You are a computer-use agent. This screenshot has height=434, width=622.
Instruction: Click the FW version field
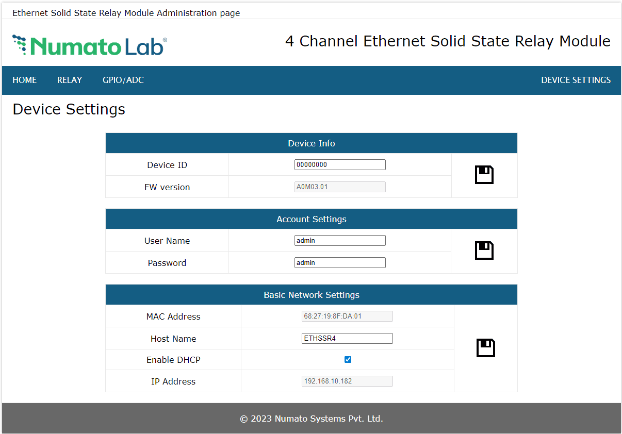(340, 187)
